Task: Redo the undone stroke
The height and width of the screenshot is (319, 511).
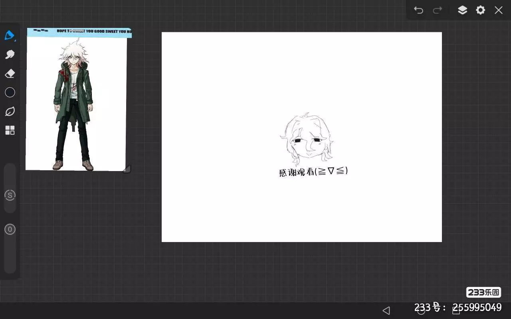Action: [x=438, y=10]
